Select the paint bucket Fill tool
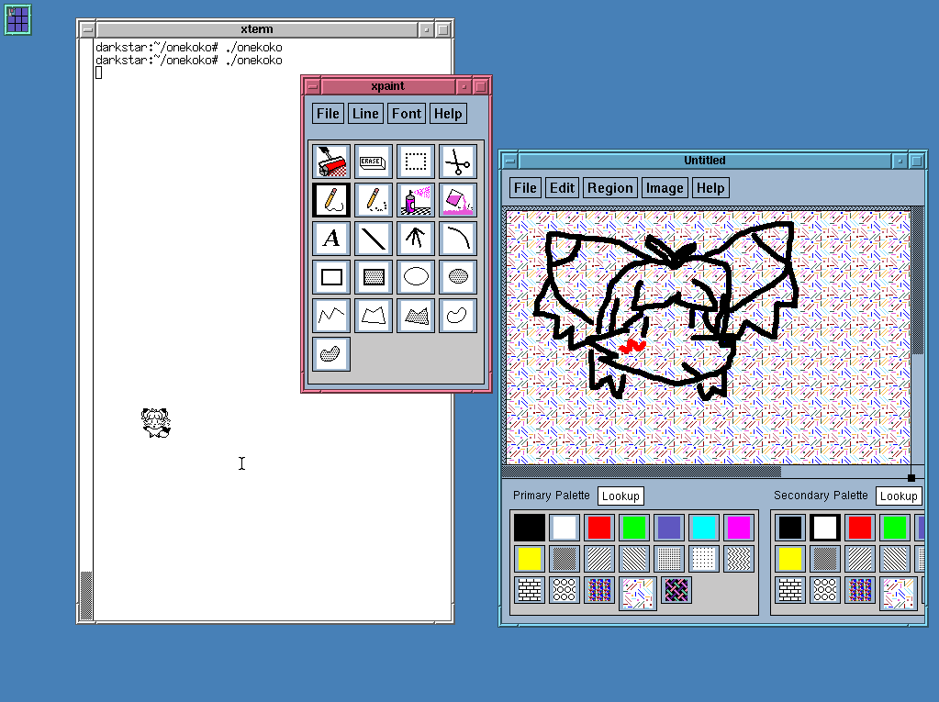 point(457,198)
